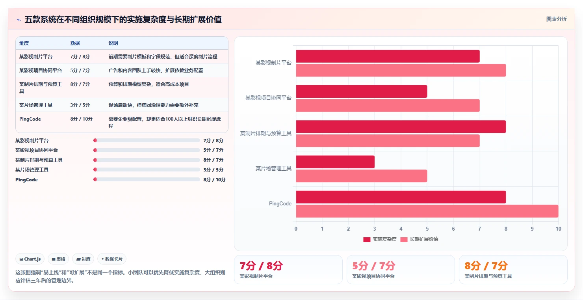Click progress bar for 某影视项目协同平台

tap(147, 150)
